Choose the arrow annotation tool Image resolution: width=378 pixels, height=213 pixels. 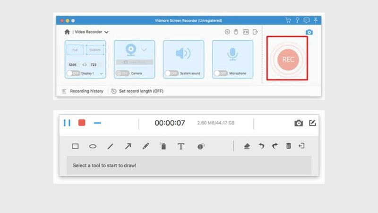point(128,146)
